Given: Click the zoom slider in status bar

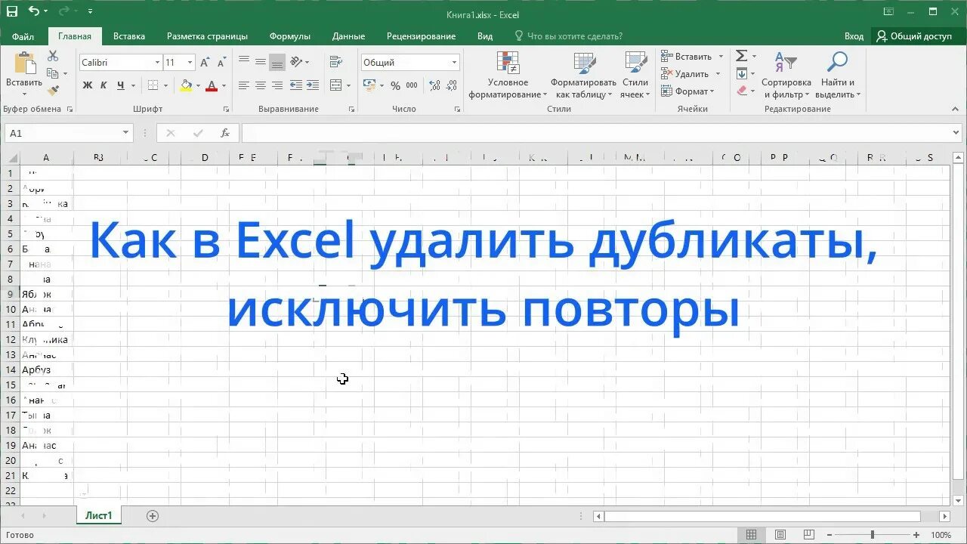Looking at the screenshot, I should [872, 535].
